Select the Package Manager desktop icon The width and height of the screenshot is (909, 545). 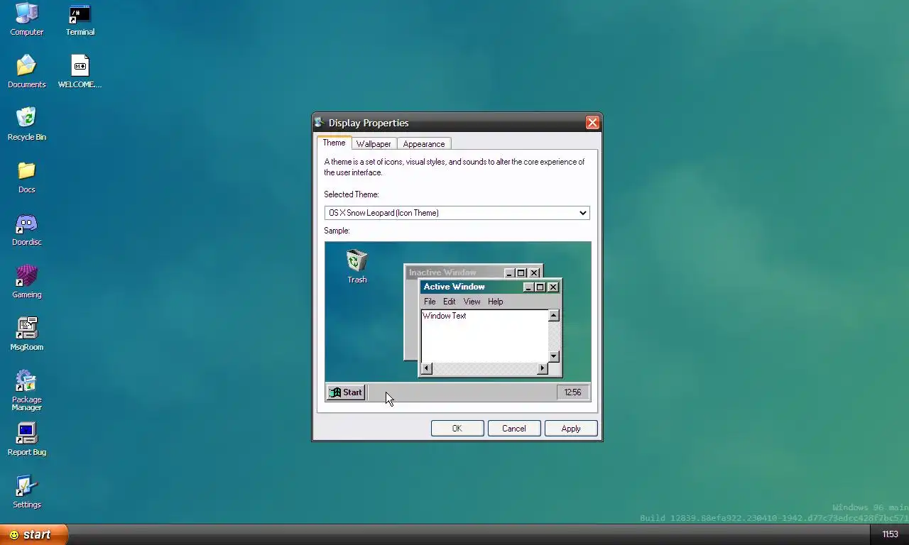click(27, 390)
